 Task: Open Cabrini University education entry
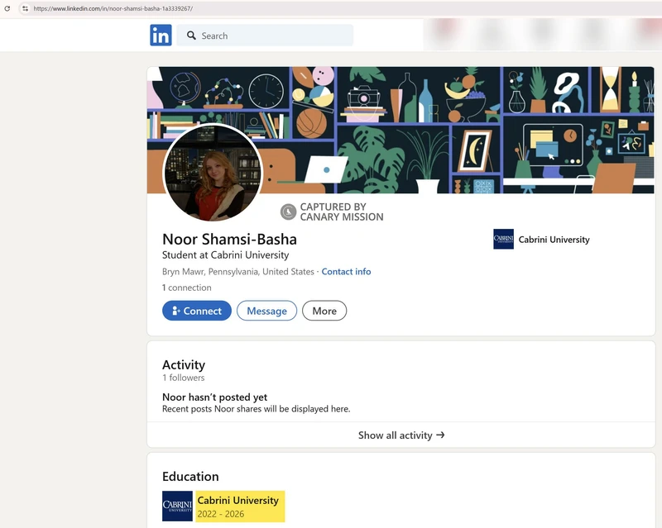coord(238,501)
